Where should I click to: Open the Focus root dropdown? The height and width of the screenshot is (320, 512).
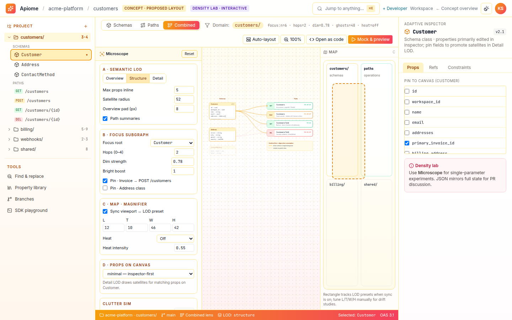click(x=172, y=143)
